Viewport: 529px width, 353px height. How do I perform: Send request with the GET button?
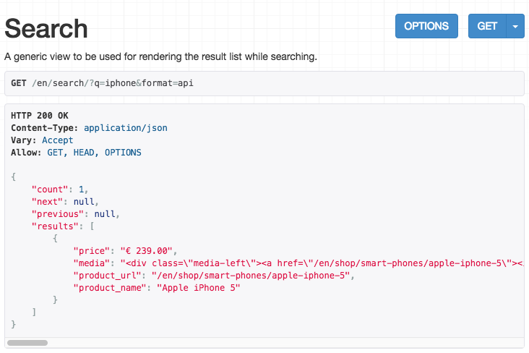(x=487, y=26)
